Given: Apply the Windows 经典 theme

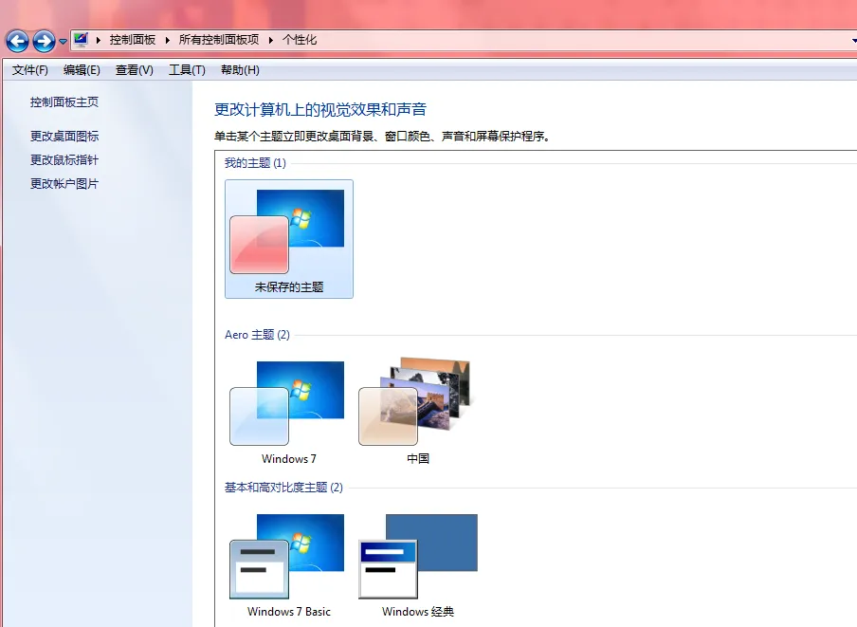Looking at the screenshot, I should [x=417, y=555].
